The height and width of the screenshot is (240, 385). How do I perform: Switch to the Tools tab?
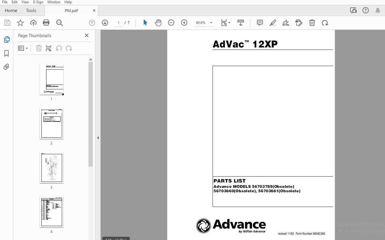click(31, 10)
